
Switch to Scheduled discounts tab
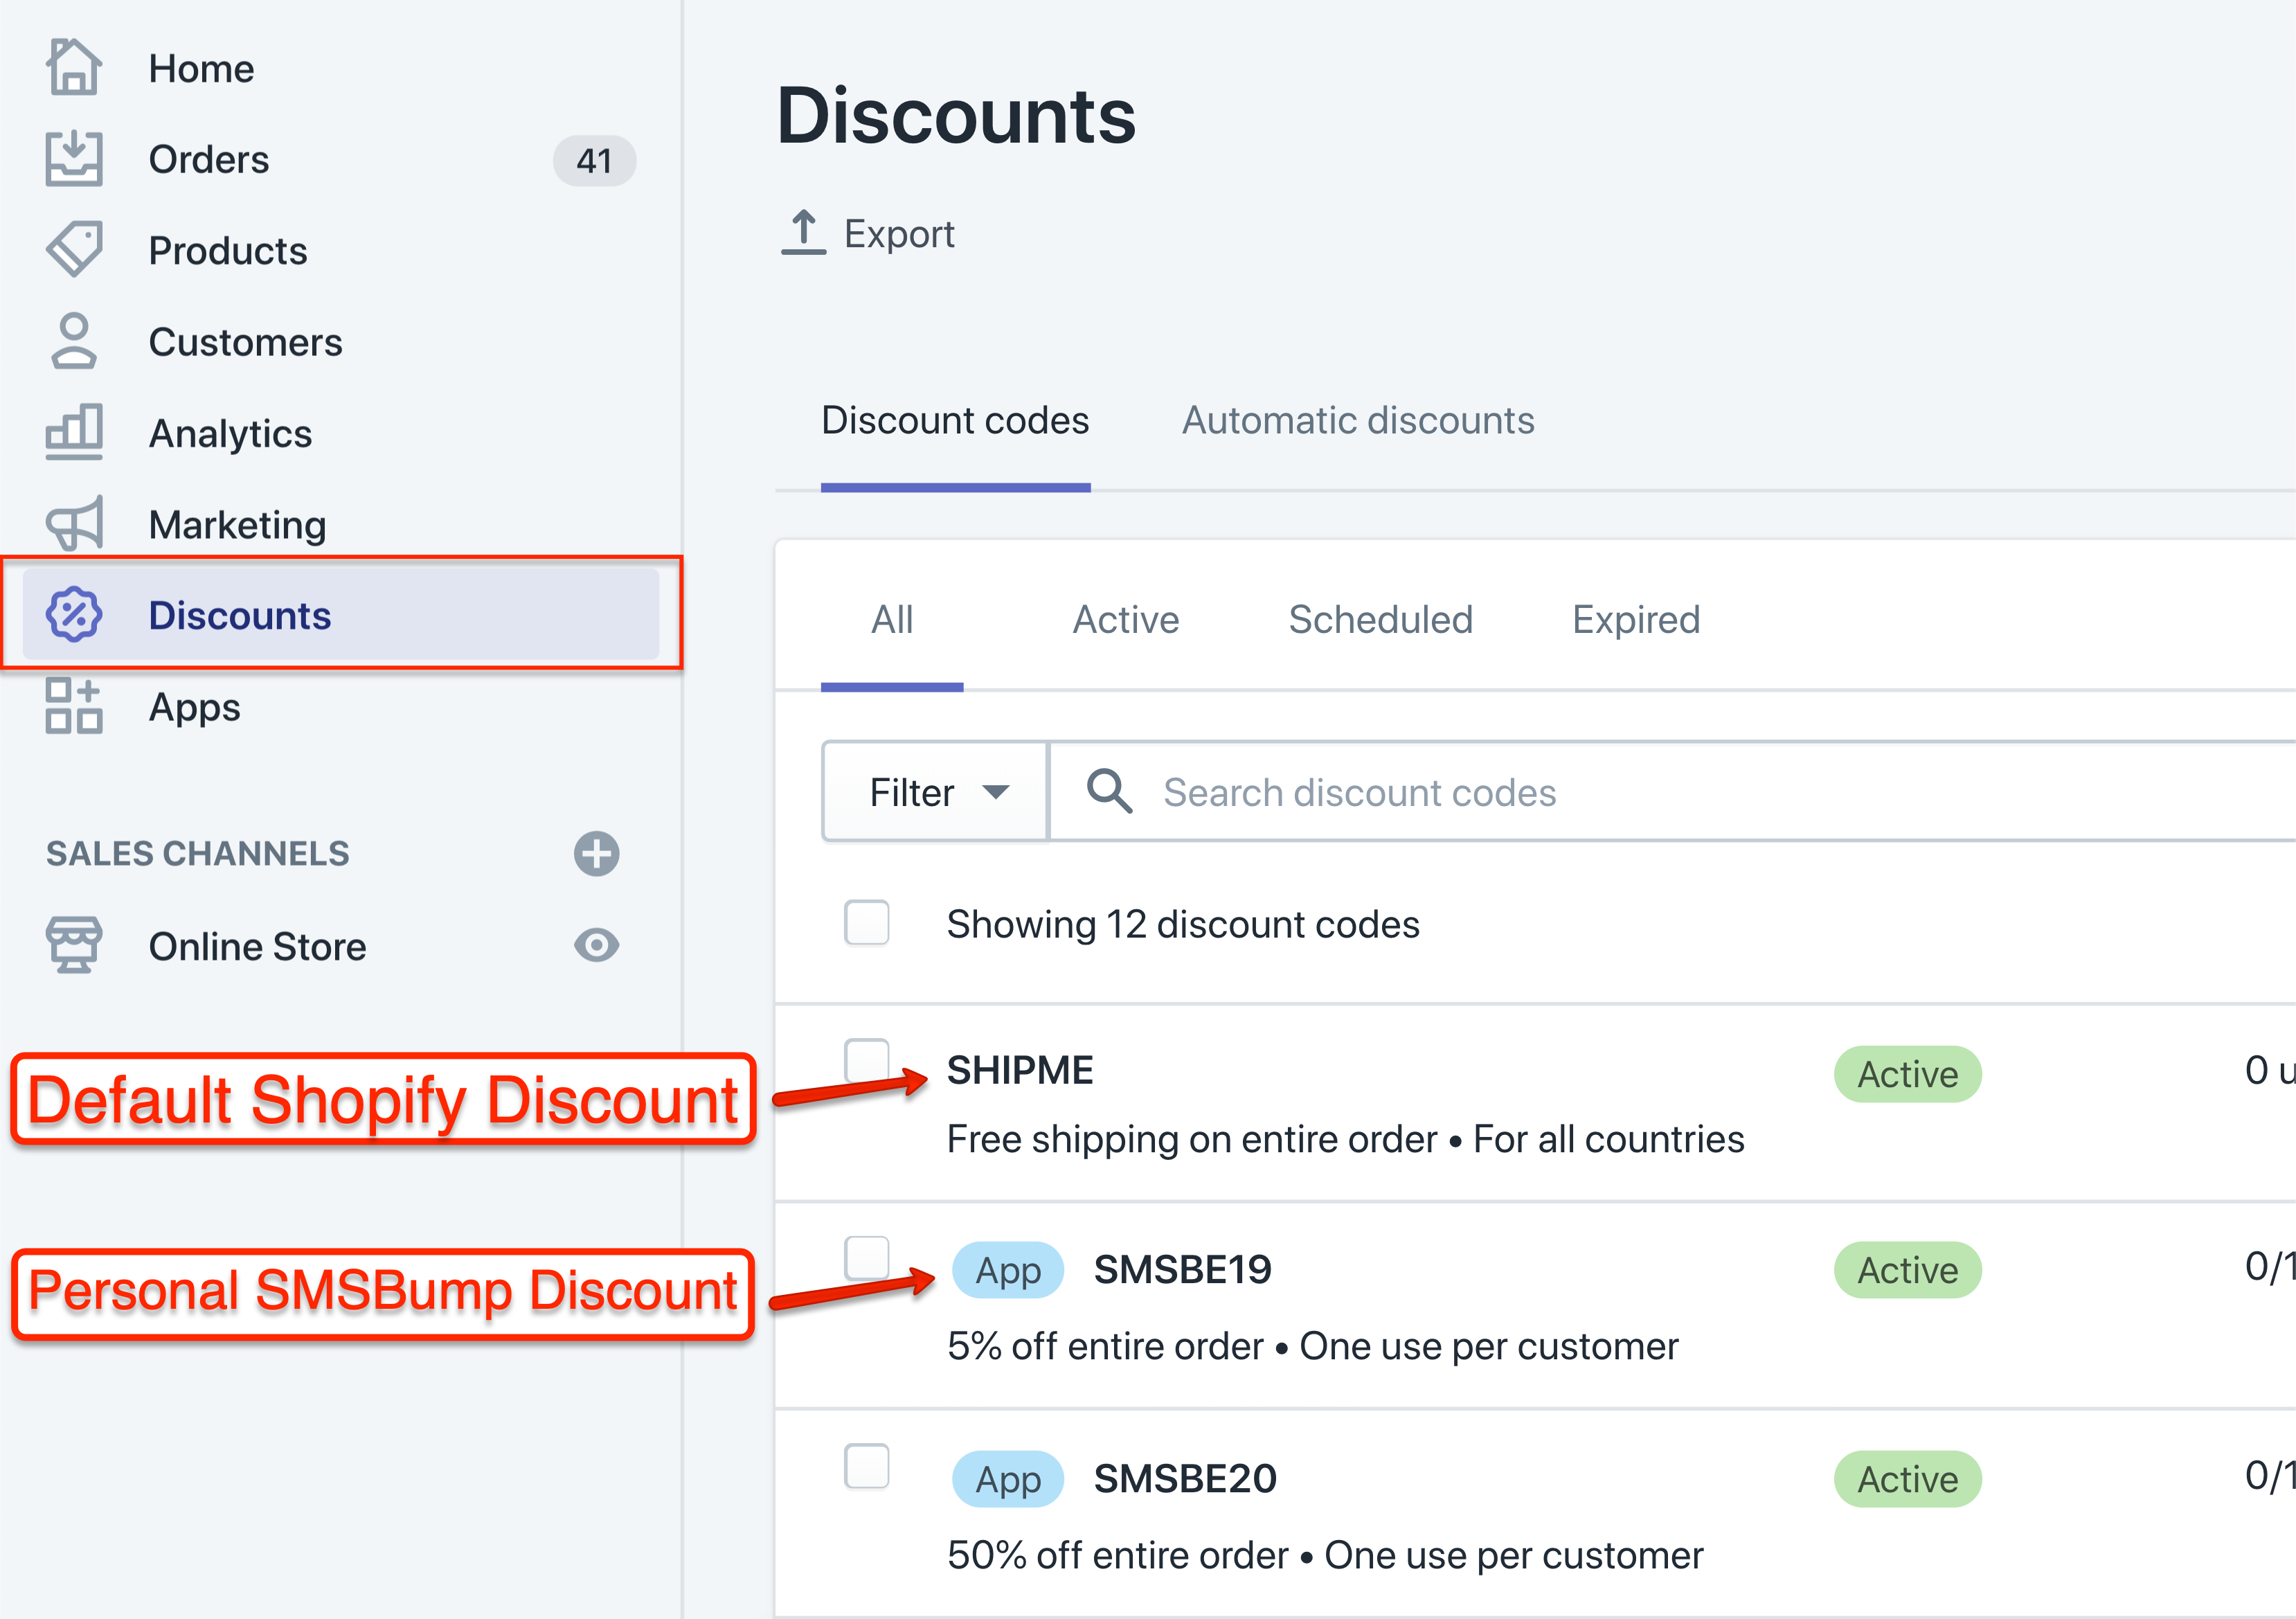tap(1380, 619)
